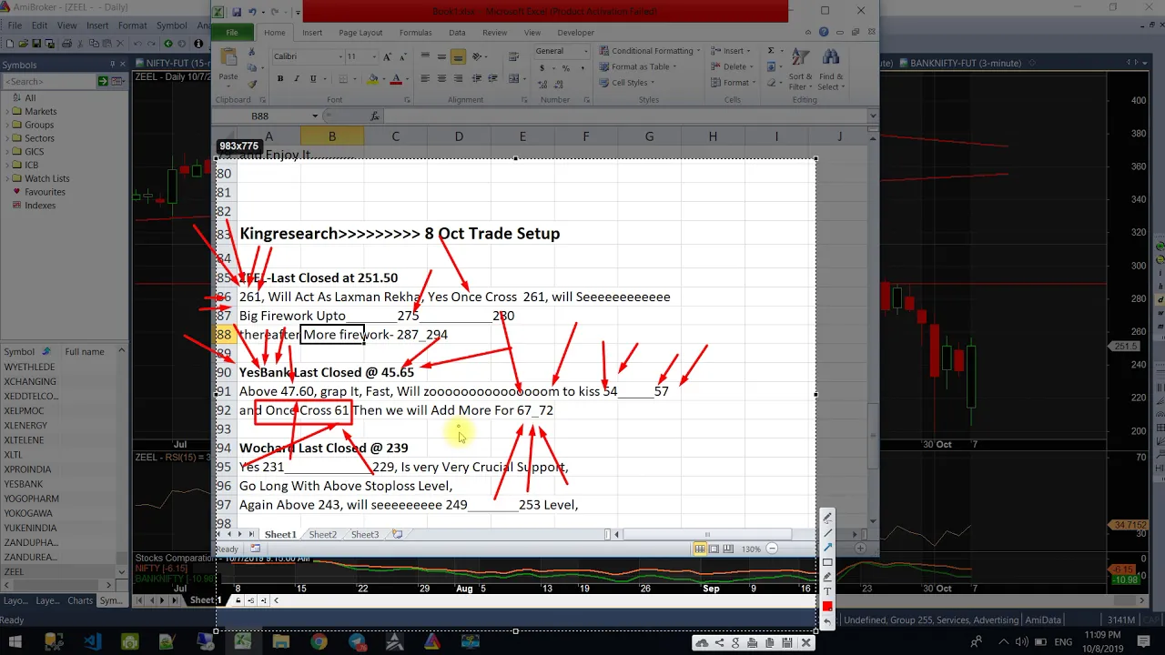This screenshot has width=1165, height=655.
Task: Click the AmiBroker symbol search field
Action: click(x=50, y=82)
